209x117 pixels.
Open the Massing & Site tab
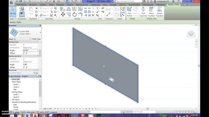tap(82, 5)
